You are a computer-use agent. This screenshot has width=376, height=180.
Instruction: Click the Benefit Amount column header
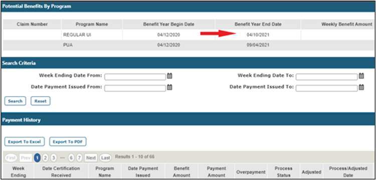pos(181,172)
